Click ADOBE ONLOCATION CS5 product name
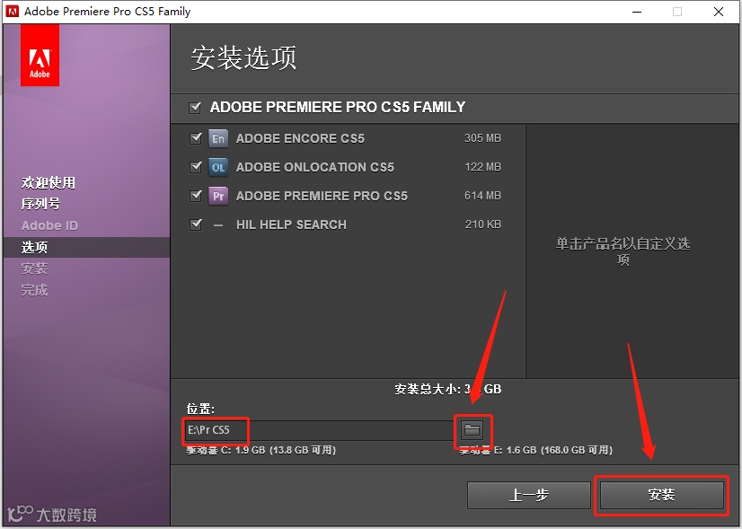The width and height of the screenshot is (742, 529). click(315, 167)
